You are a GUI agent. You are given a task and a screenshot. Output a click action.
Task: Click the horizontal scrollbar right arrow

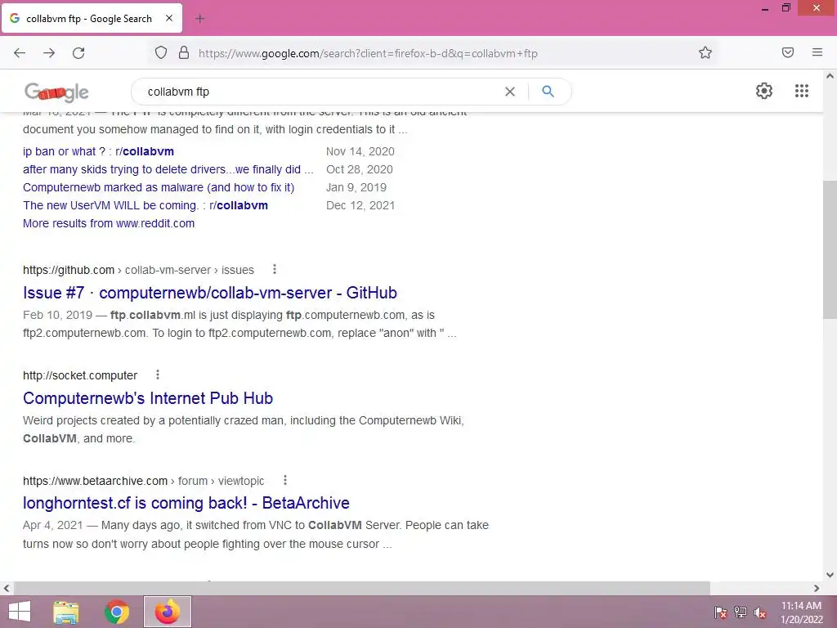tap(817, 588)
